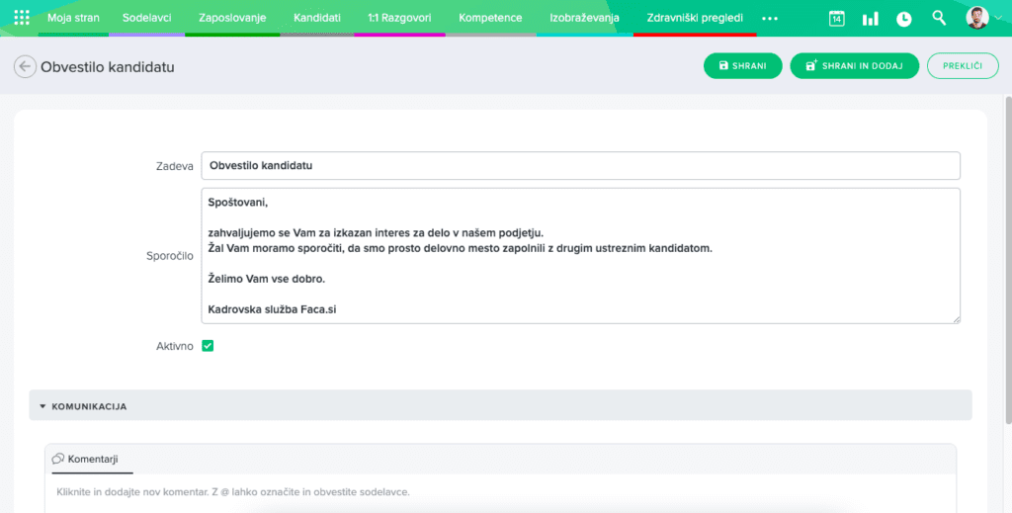
Task: Go back using the arrow icon
Action: 24,66
